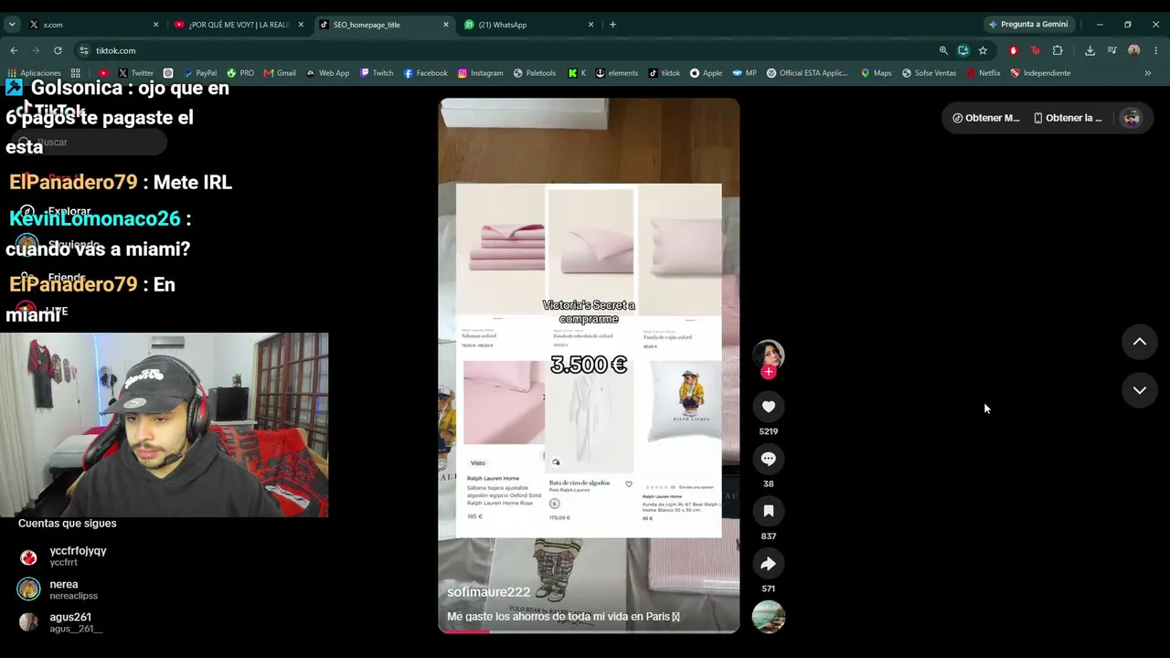Expand the hidden bookmarks chevron
Image resolution: width=1170 pixels, height=658 pixels.
1148,73
